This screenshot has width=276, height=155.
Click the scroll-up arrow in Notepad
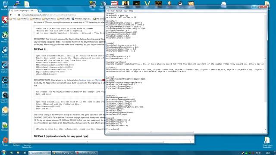265,14
